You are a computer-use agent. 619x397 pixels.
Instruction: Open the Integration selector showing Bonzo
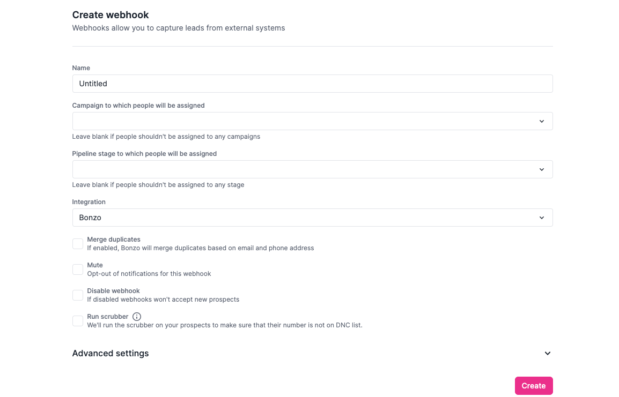point(312,218)
